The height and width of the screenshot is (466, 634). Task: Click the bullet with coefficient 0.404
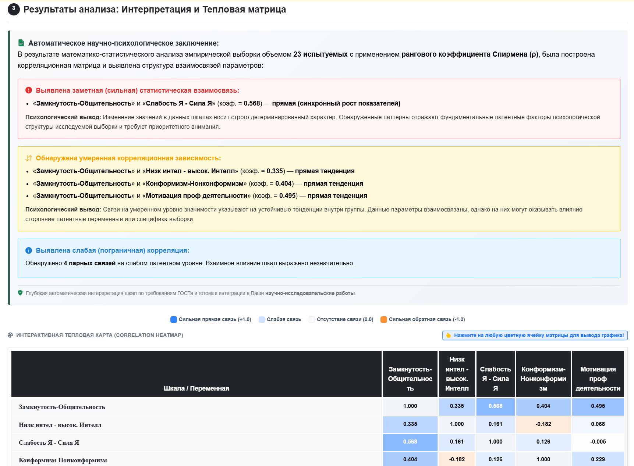pyautogui.click(x=198, y=184)
